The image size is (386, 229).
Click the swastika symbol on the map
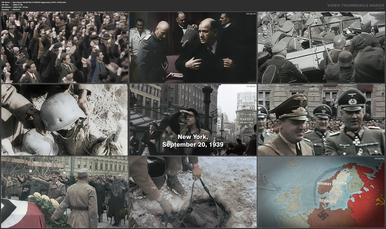coord(323,215)
